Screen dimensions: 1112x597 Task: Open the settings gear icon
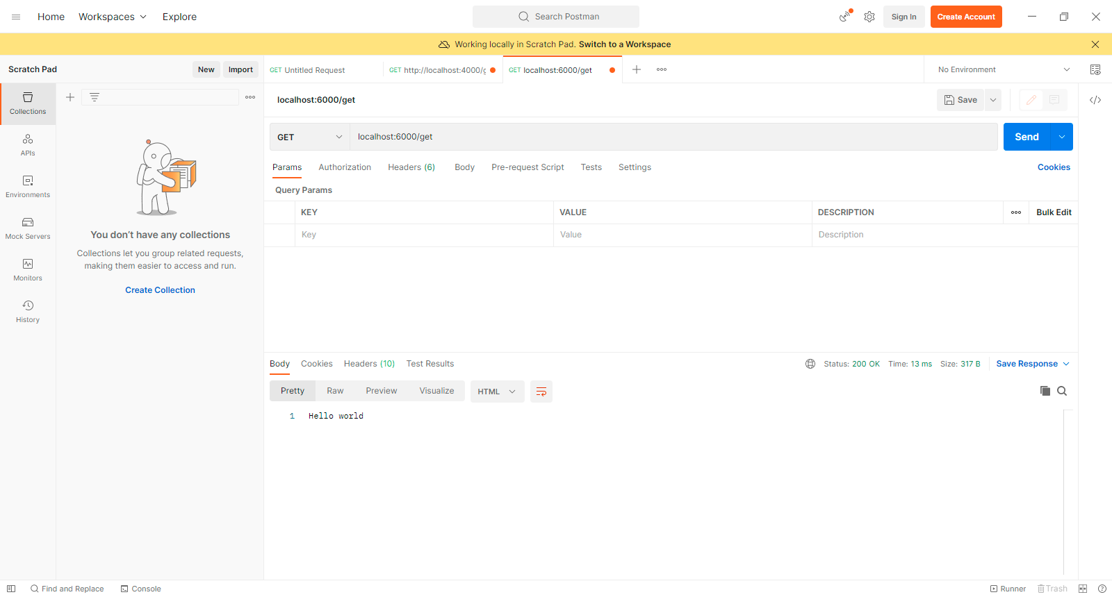[869, 17]
